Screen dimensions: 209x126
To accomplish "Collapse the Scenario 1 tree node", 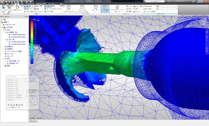I will pos(2,27).
